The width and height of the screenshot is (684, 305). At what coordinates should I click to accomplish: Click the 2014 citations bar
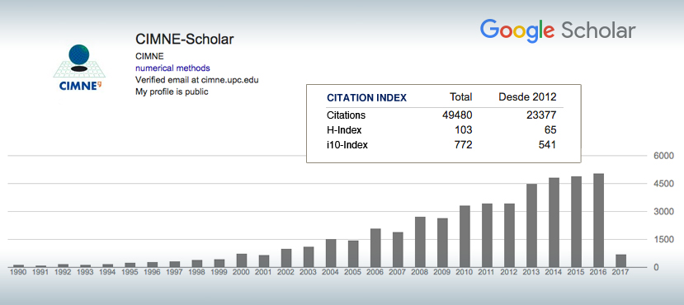tap(554, 223)
